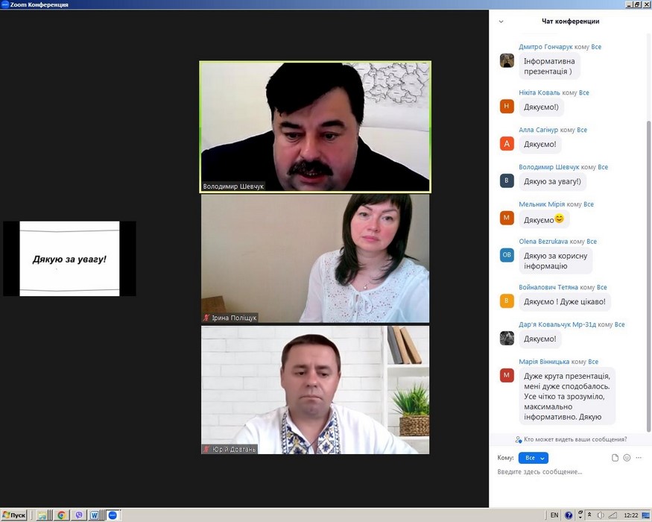Collapse the chat panel with the chevron
Viewport: 652px width, 522px height.
(501, 22)
